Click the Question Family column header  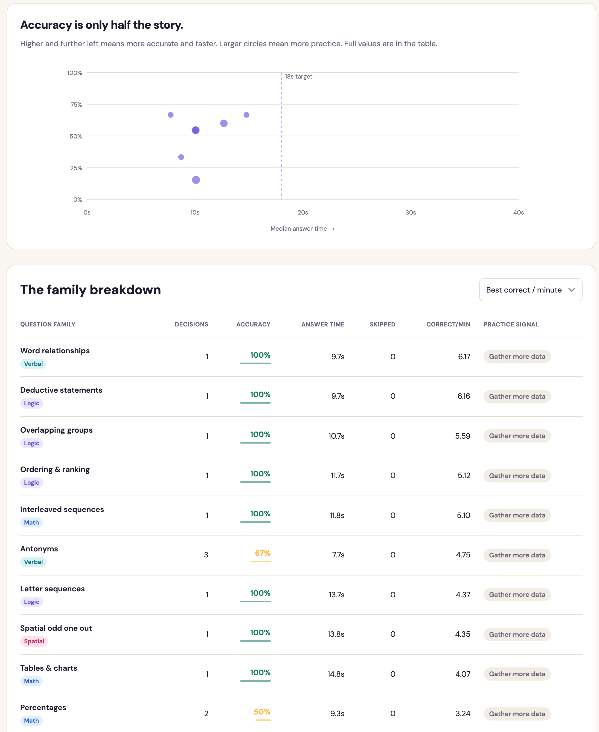[48, 325]
